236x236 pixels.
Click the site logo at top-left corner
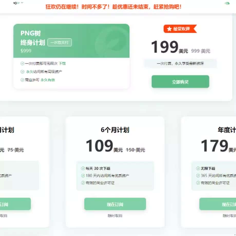18,3
